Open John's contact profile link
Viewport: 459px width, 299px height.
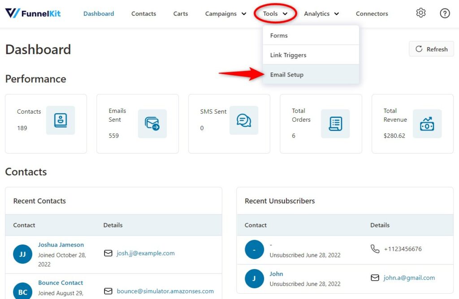(x=276, y=274)
